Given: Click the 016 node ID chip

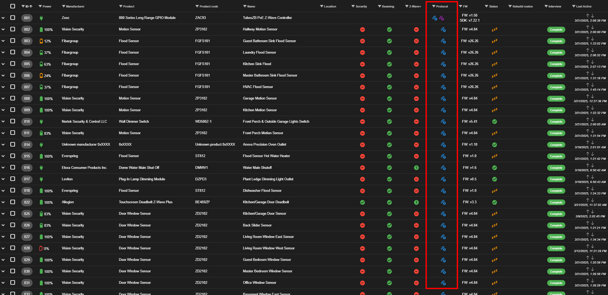Looking at the screenshot, I should [x=27, y=168].
